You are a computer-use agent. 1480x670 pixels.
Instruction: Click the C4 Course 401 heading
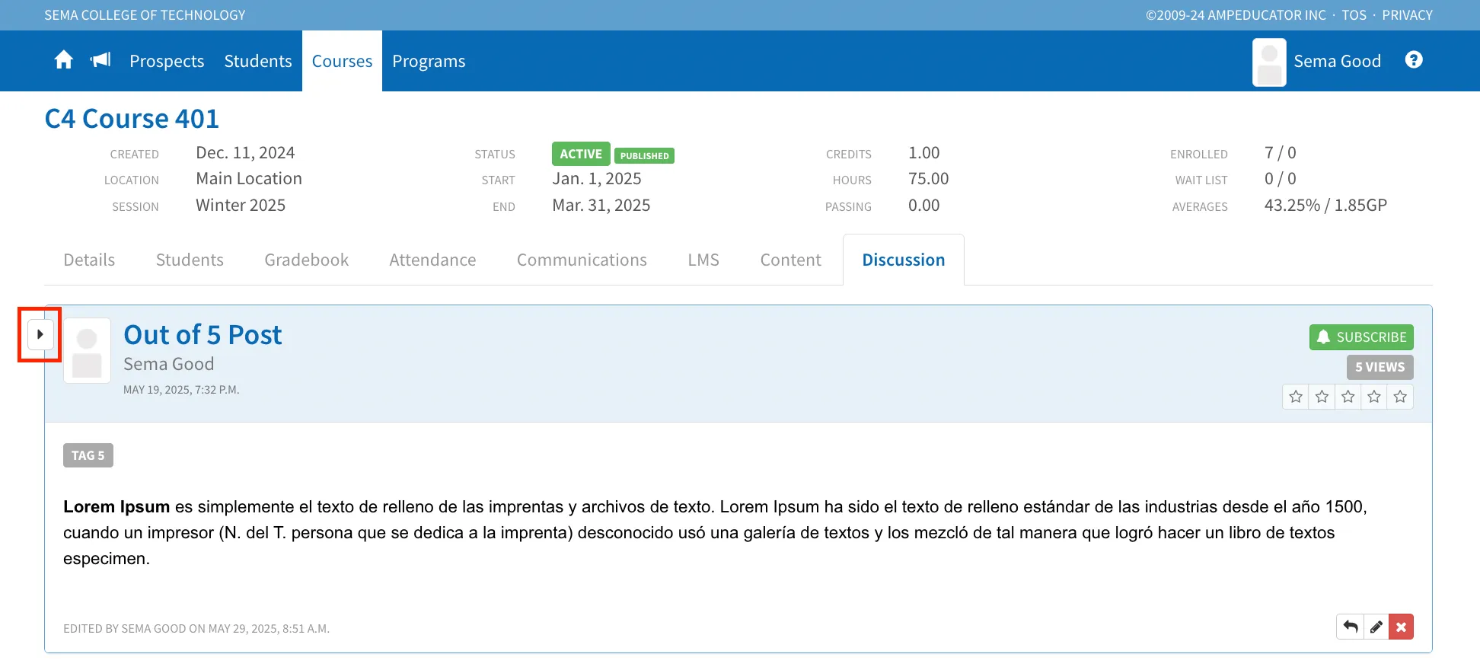coord(132,119)
